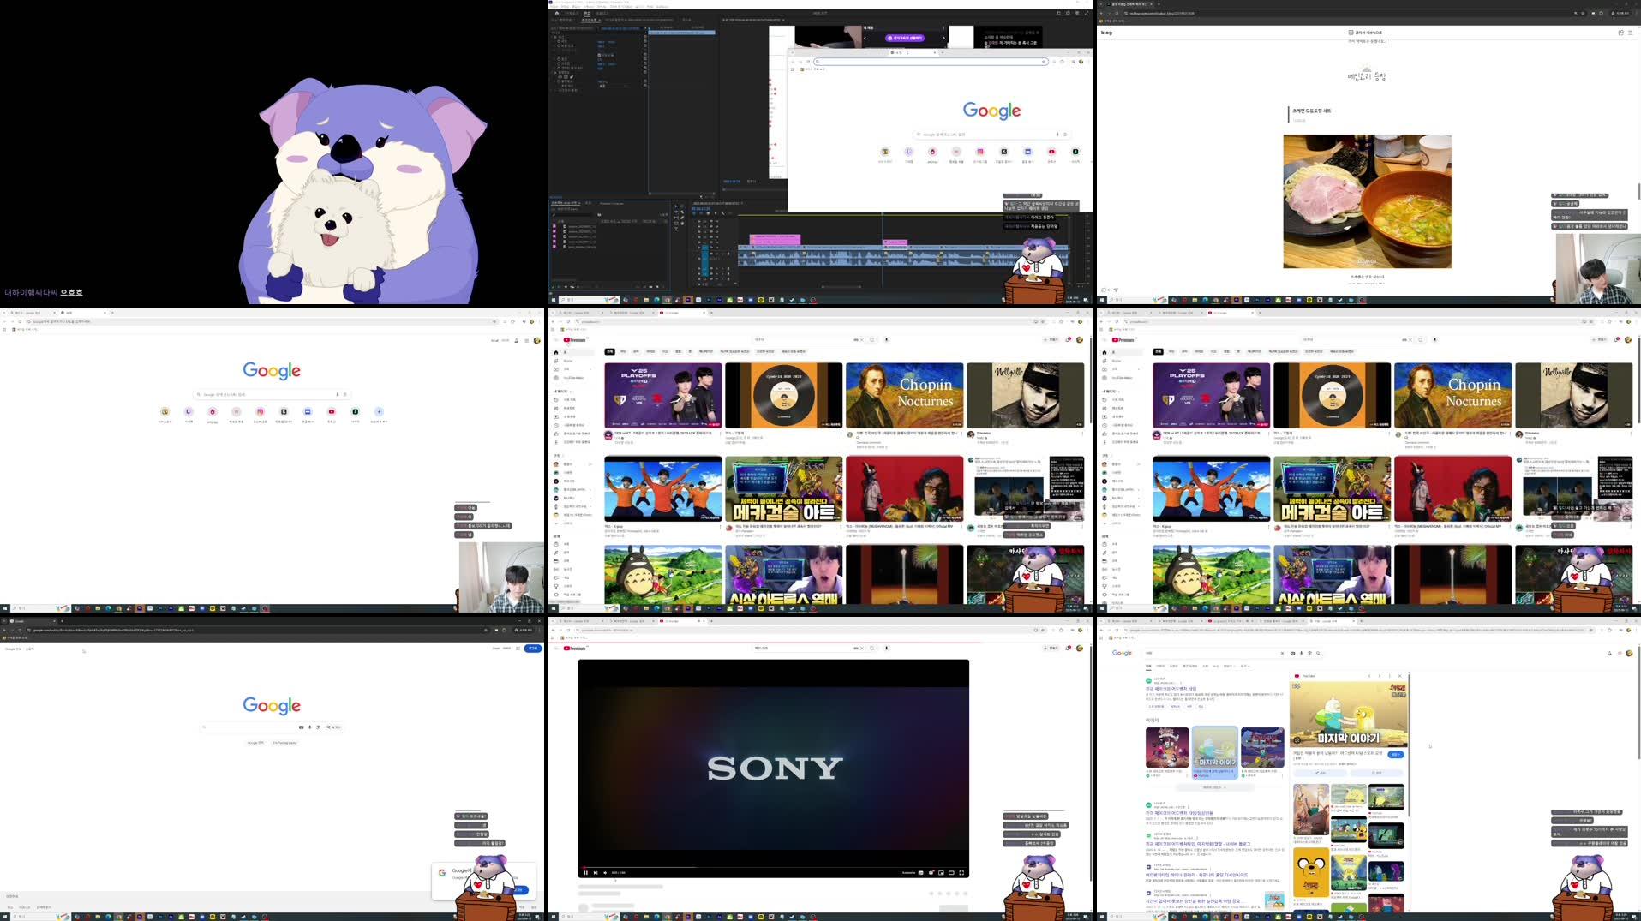The image size is (1641, 921).
Task: Open the Labs flask icon in results frame
Action: point(1609,653)
